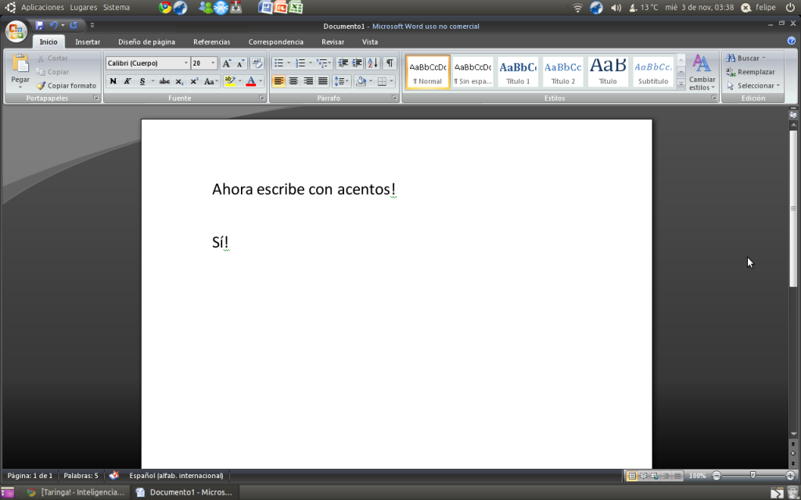Expand the Cambiar estilos dropdown
The width and height of the screenshot is (801, 500).
pos(702,74)
